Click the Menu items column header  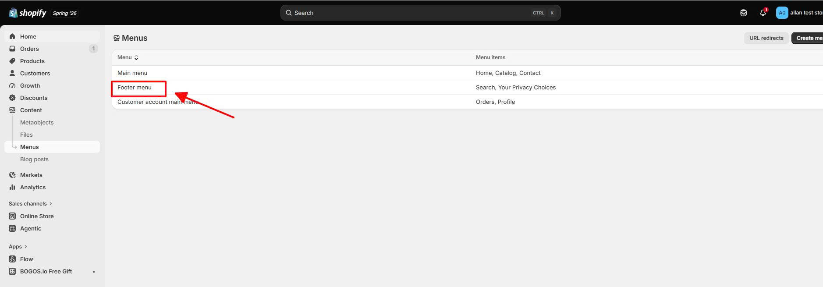490,57
